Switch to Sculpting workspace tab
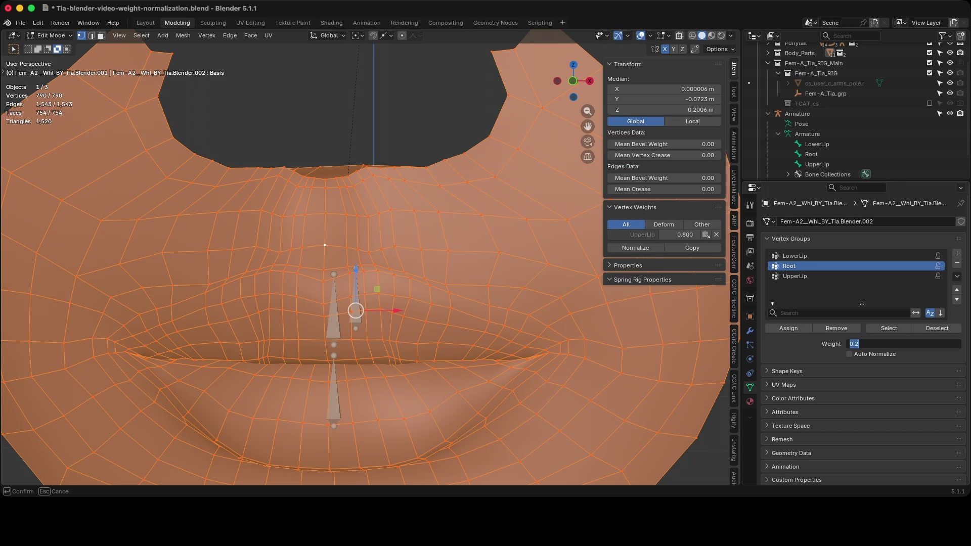 [213, 23]
